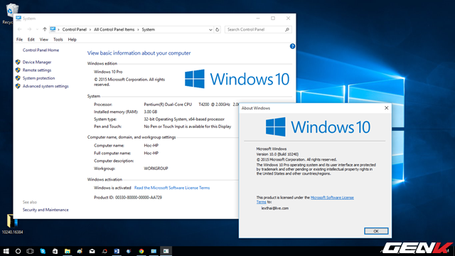Open Advanced system settings link

[x=45, y=86]
